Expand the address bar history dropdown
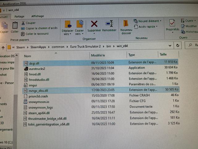Screen dimensions: 198x149 point(170,46)
